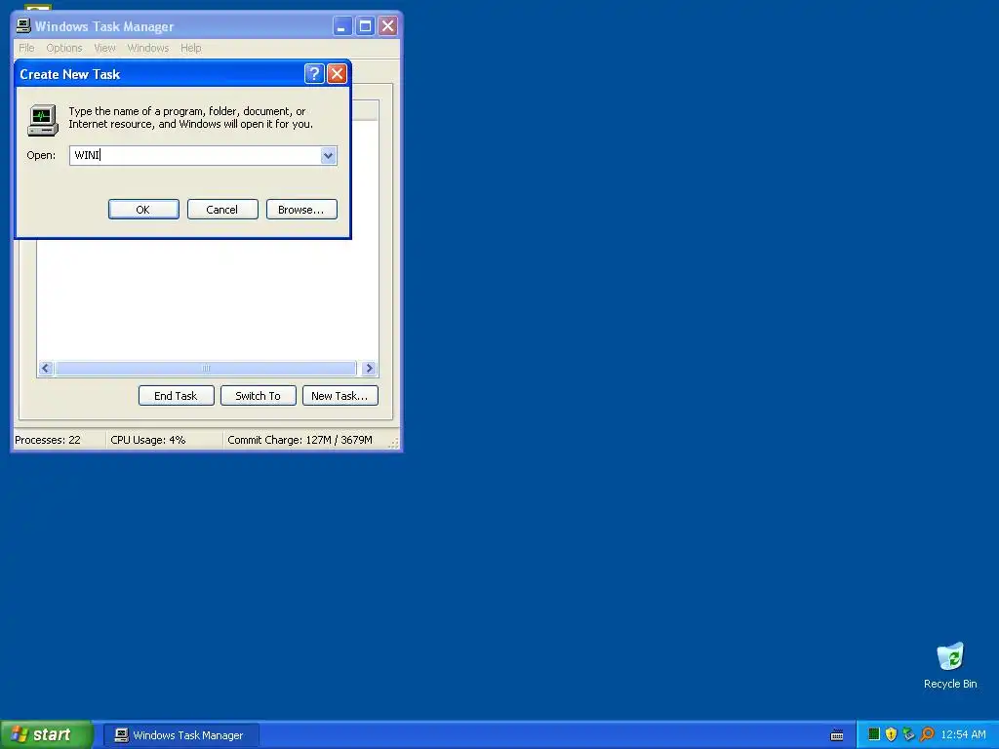Open the Windows menu

pos(148,48)
